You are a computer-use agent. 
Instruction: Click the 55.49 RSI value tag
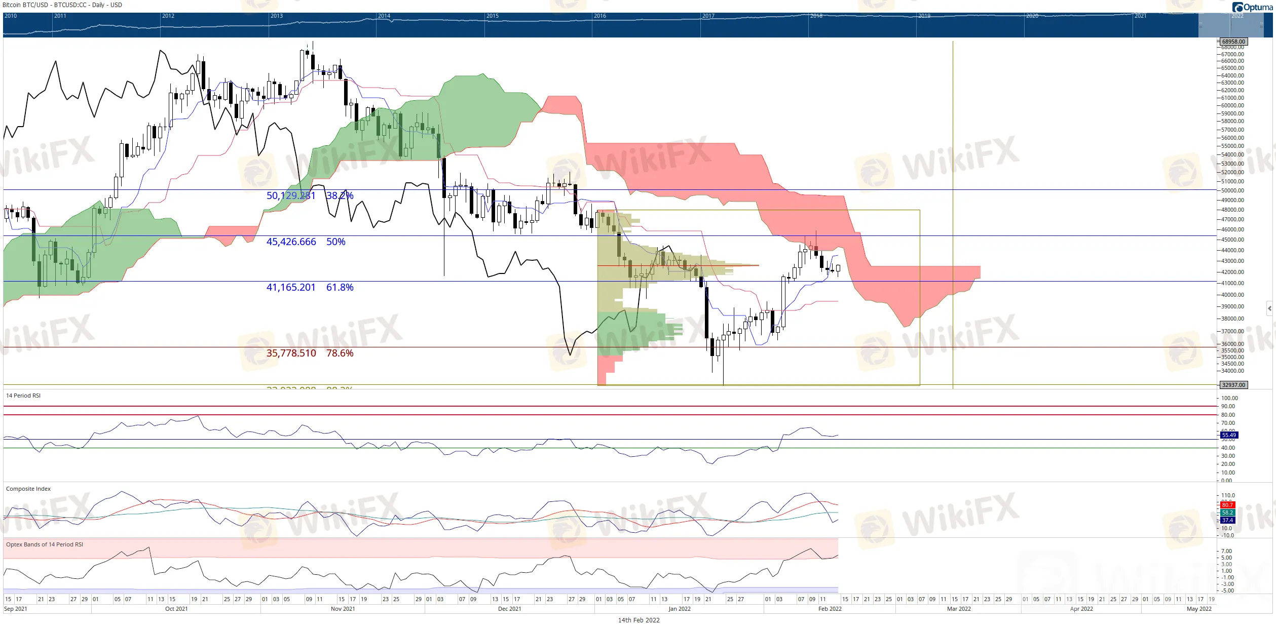(x=1228, y=435)
